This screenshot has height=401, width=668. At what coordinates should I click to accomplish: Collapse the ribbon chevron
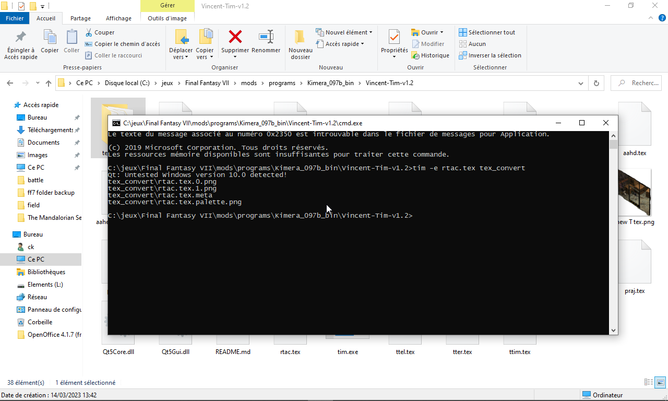(x=650, y=18)
